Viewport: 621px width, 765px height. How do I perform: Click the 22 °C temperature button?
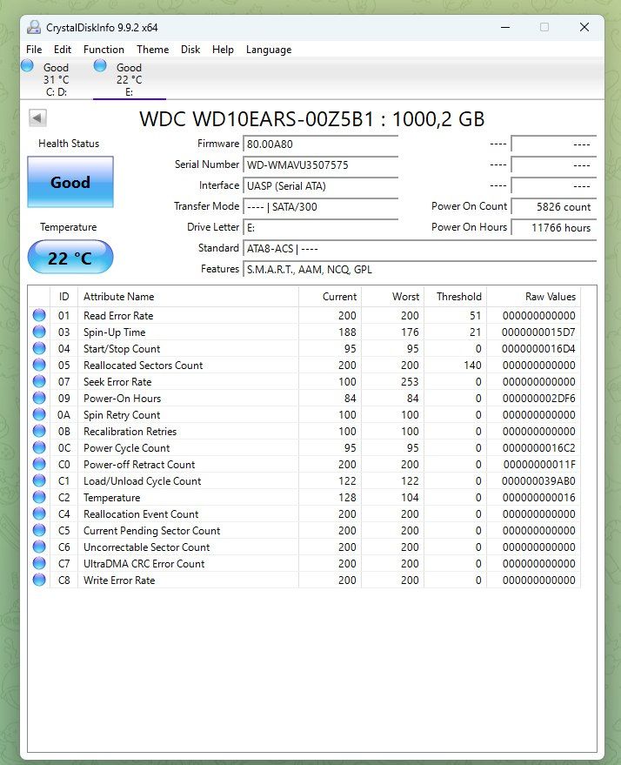coord(70,257)
